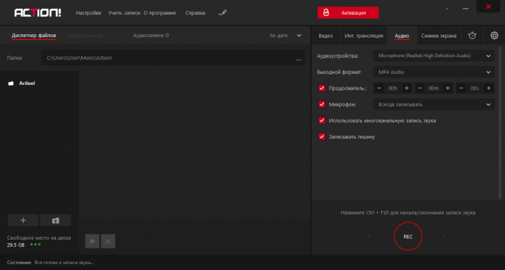This screenshot has height=270, width=505.
Task: Click status text Все готово к записи звука
Action: (x=64, y=263)
